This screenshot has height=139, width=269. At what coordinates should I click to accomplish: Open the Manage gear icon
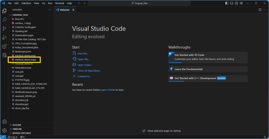4,130
